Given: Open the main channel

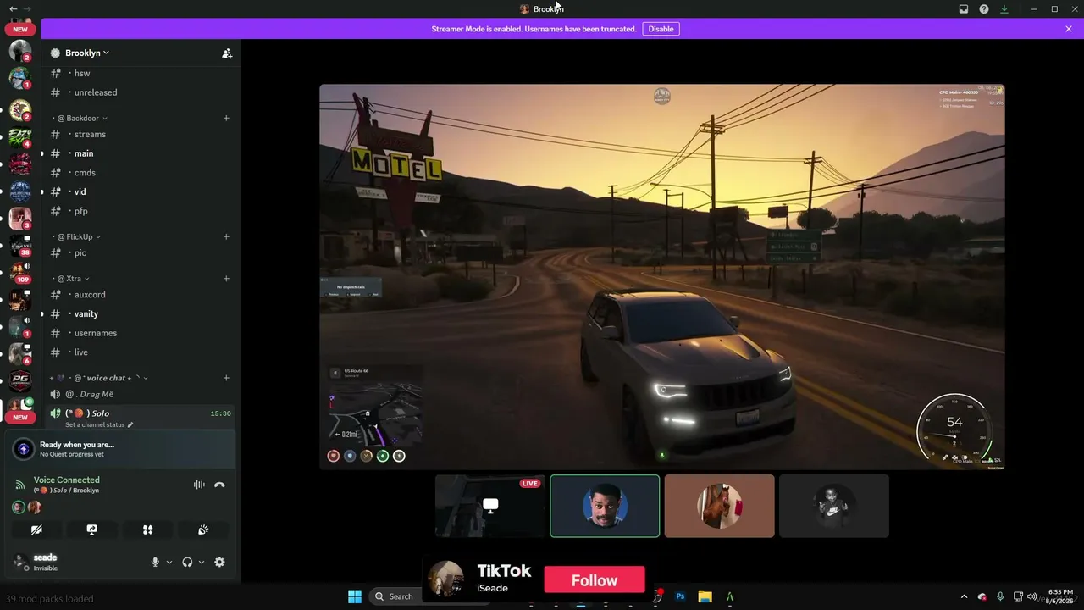Looking at the screenshot, I should click(140, 153).
